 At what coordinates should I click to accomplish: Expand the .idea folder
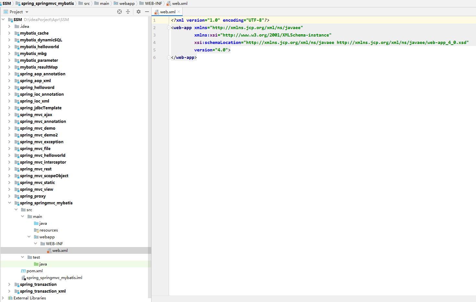9,26
